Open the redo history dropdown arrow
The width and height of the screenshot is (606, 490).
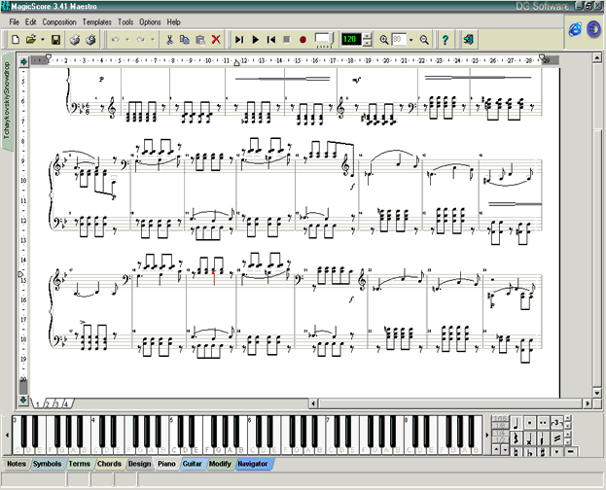click(153, 40)
